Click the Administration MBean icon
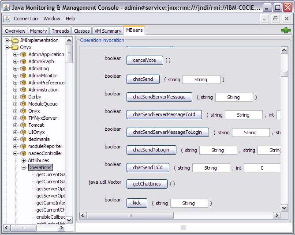This screenshot has width=295, height=235. coord(23,90)
